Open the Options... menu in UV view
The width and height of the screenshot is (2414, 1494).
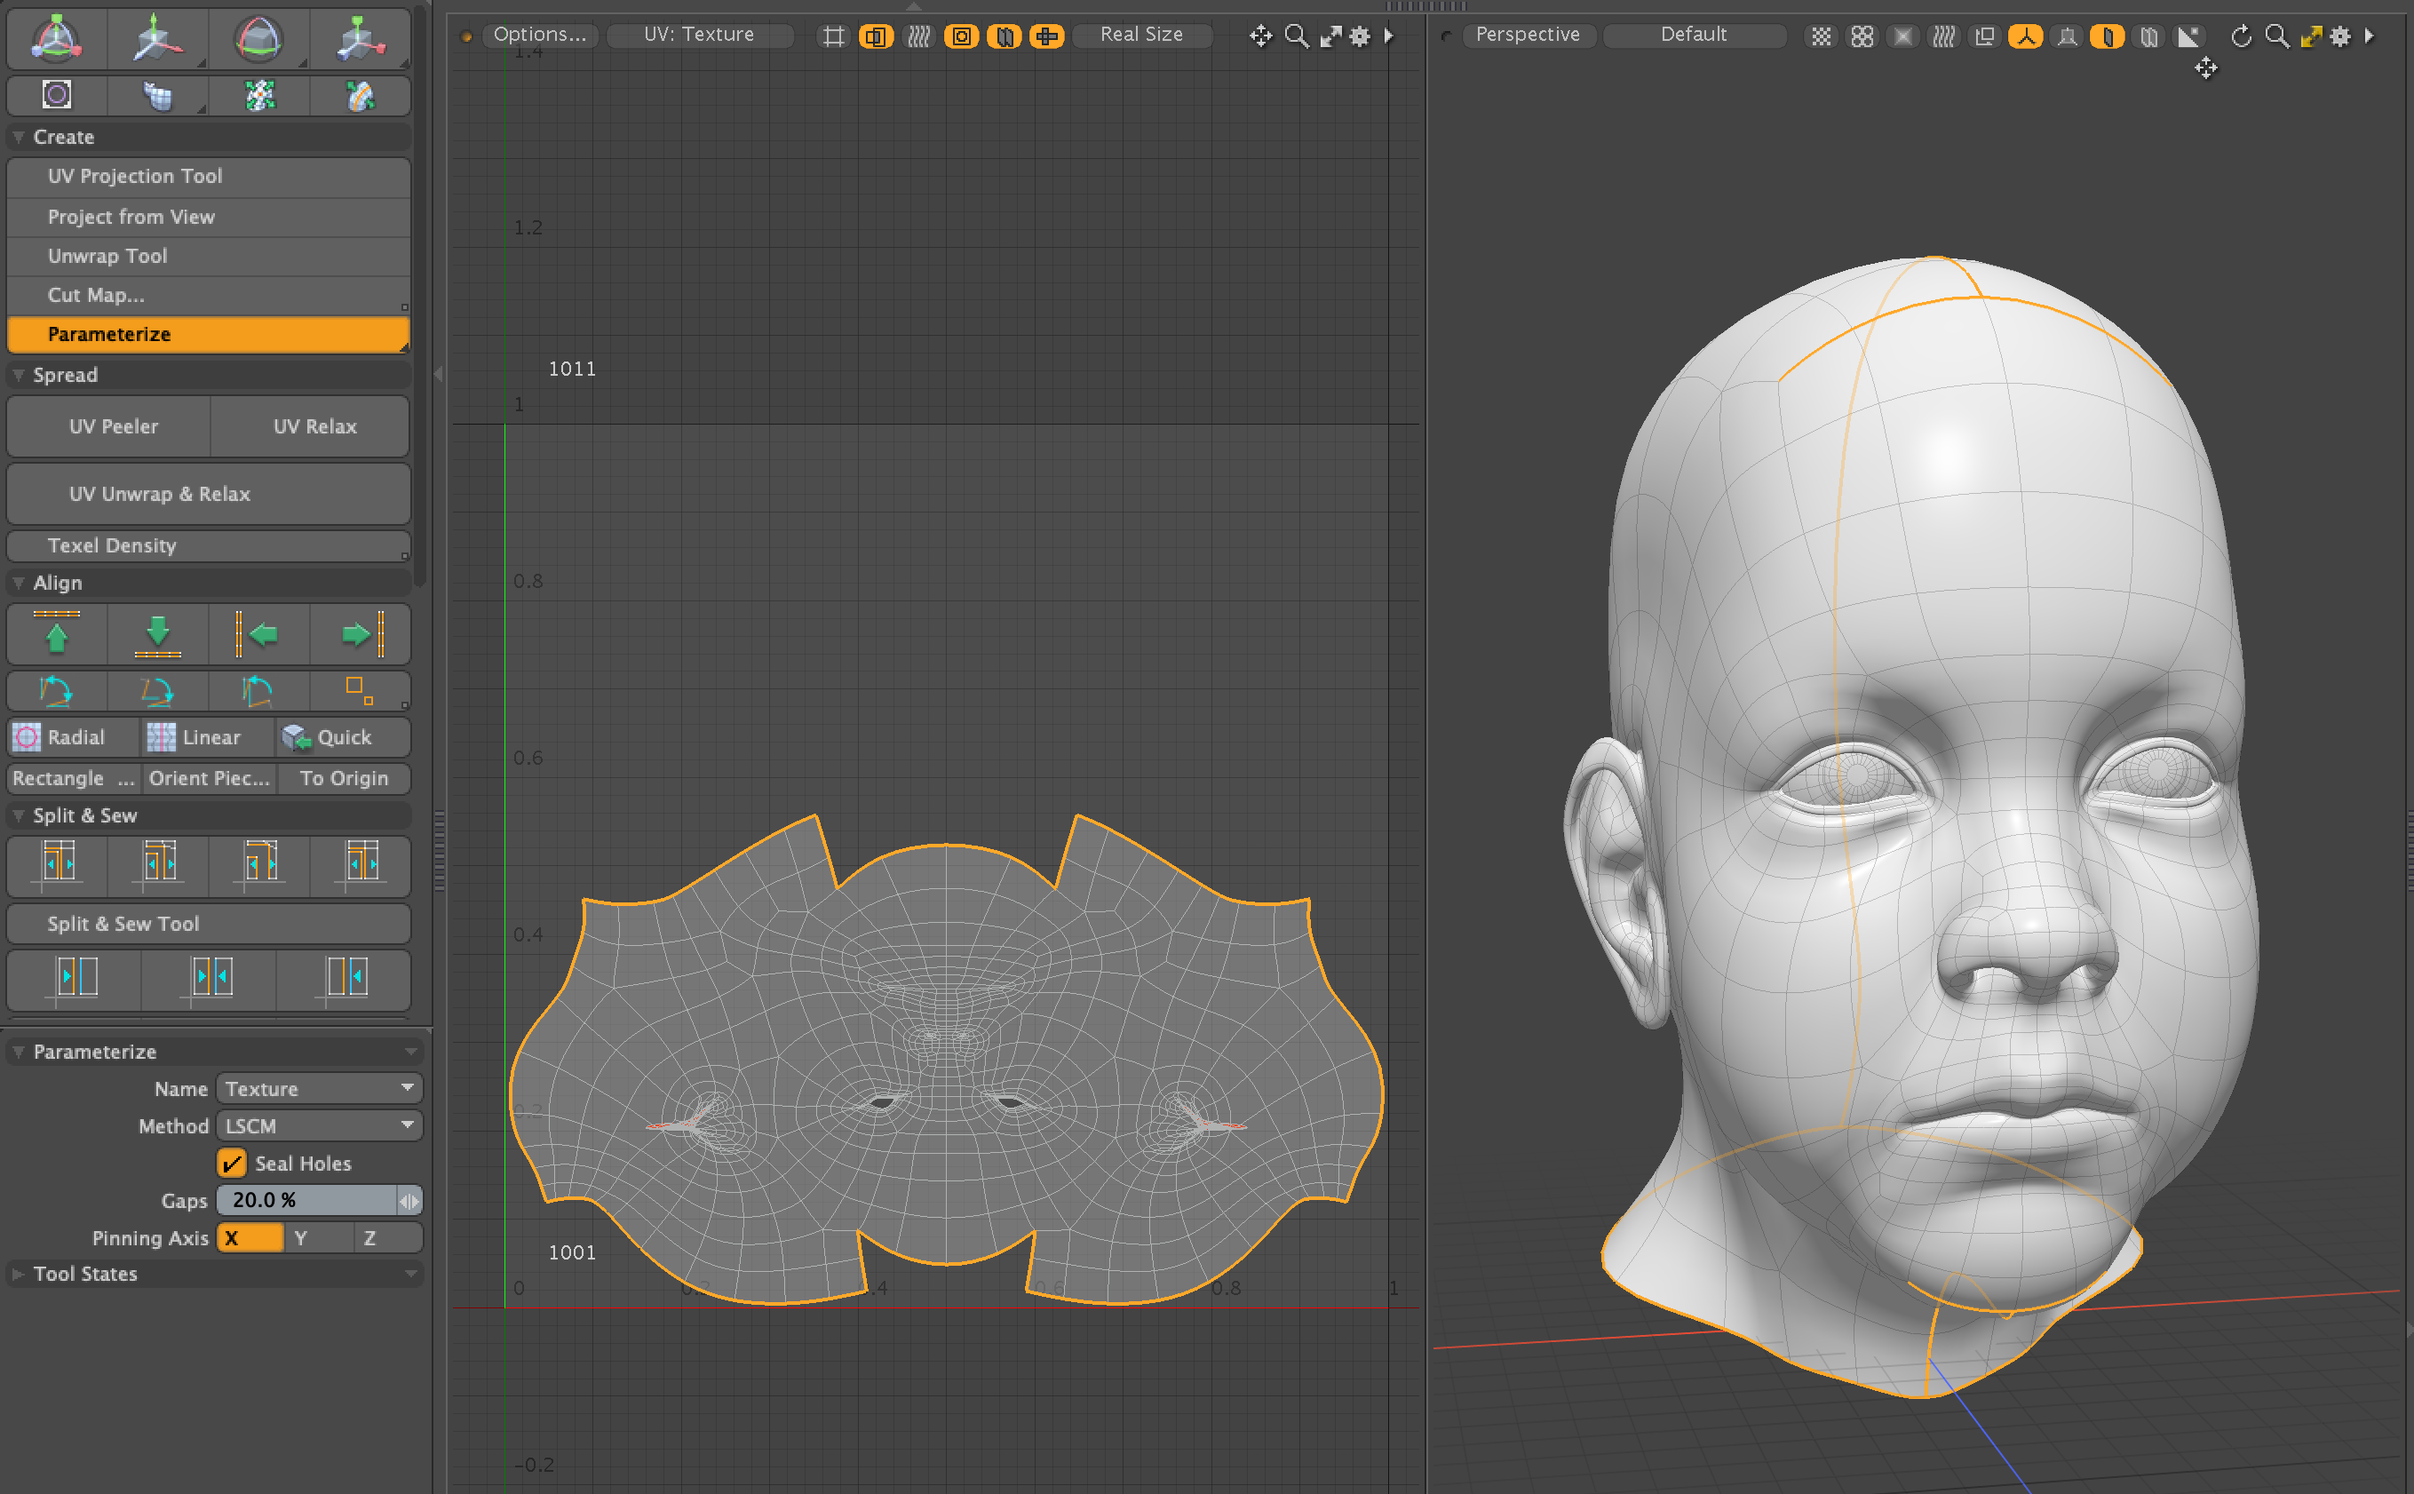tap(539, 35)
